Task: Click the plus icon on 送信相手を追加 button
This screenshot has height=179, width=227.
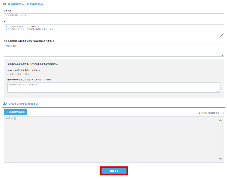Action: click(7, 112)
